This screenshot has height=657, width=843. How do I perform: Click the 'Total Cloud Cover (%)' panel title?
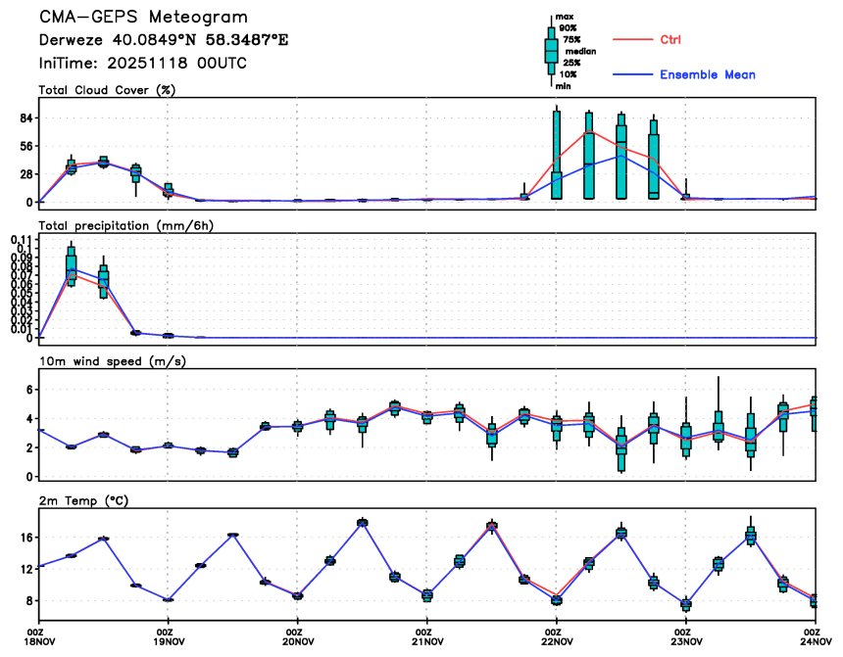click(x=107, y=90)
